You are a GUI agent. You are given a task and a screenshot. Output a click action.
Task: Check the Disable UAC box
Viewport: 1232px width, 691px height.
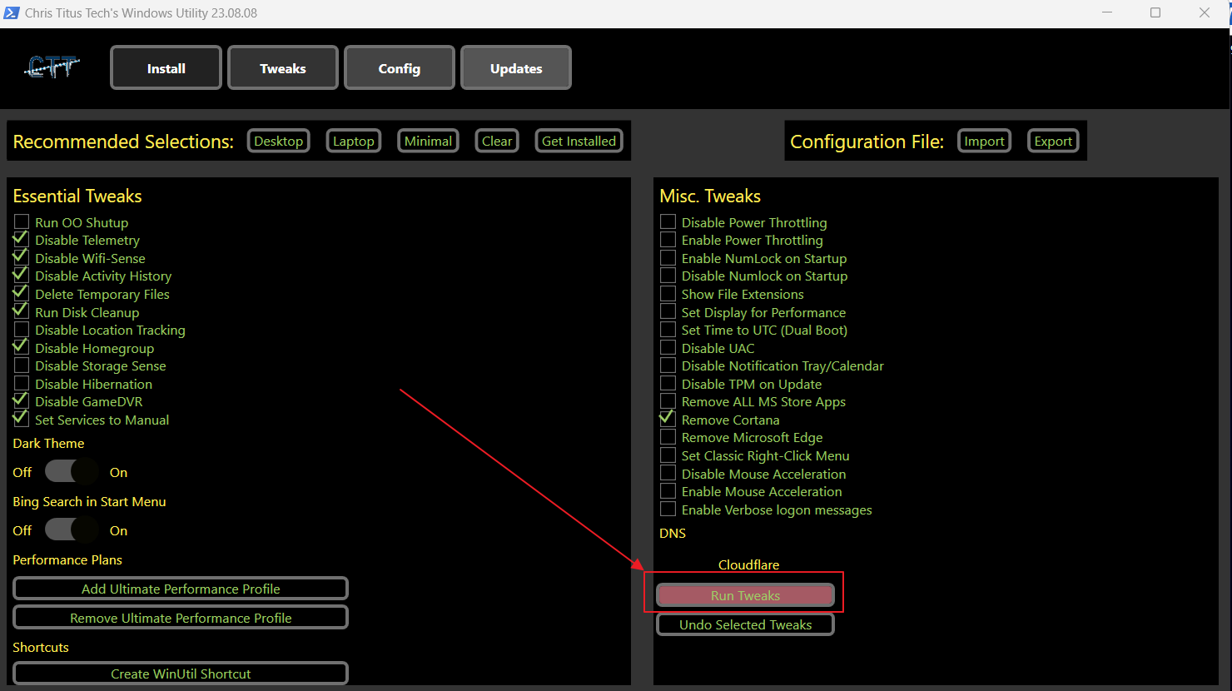[668, 348]
